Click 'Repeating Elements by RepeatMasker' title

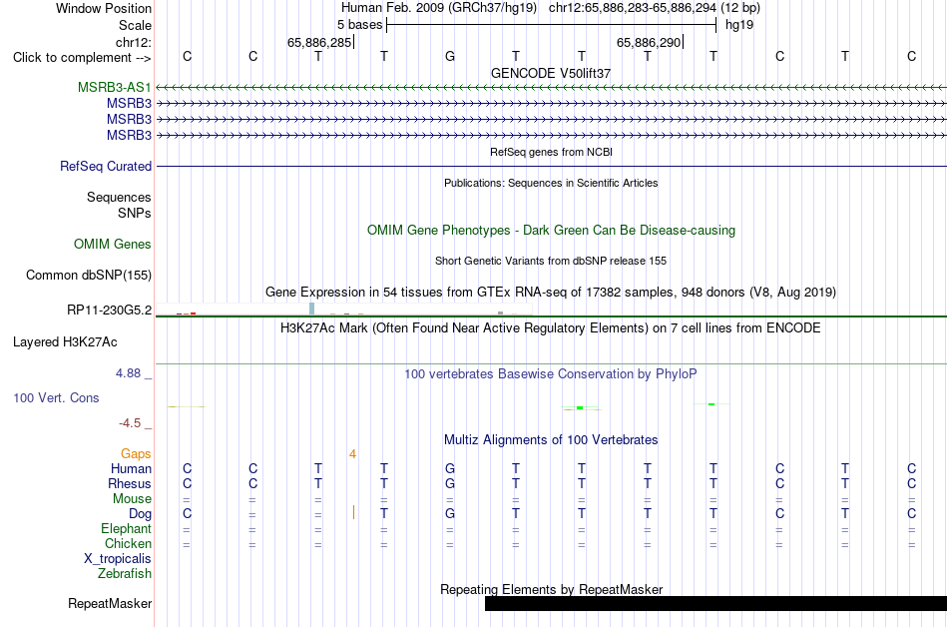[x=551, y=589]
